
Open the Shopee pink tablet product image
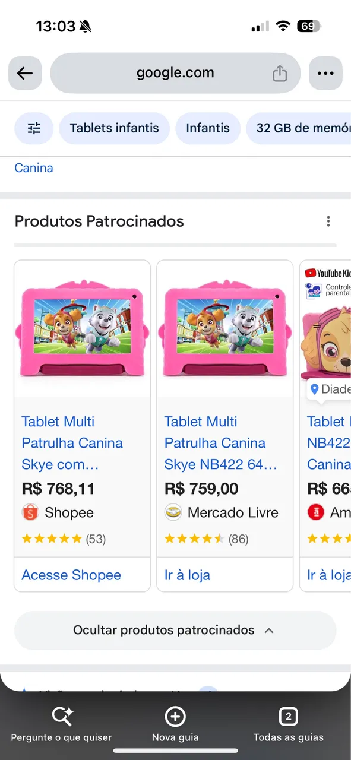(x=82, y=329)
